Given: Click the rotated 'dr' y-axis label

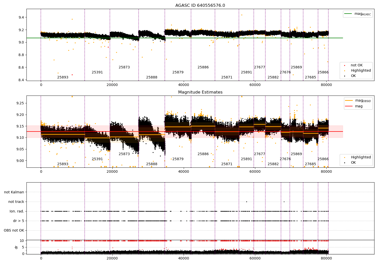Looking at the screenshot, I should (16, 247).
